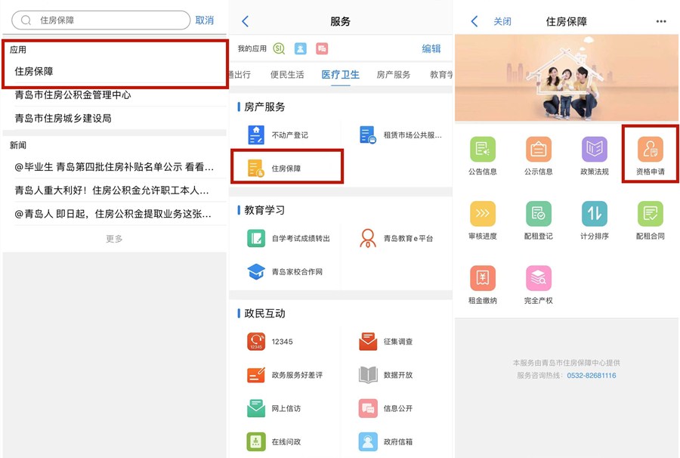Open the 计分排序 icon
Viewport: 680px width, 458px height.
(x=594, y=215)
